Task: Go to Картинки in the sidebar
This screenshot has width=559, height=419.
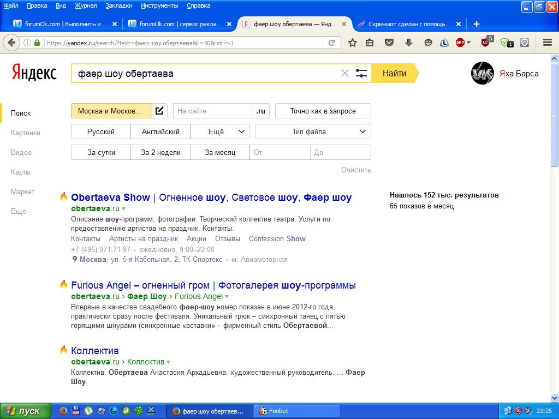Action: coord(25,133)
